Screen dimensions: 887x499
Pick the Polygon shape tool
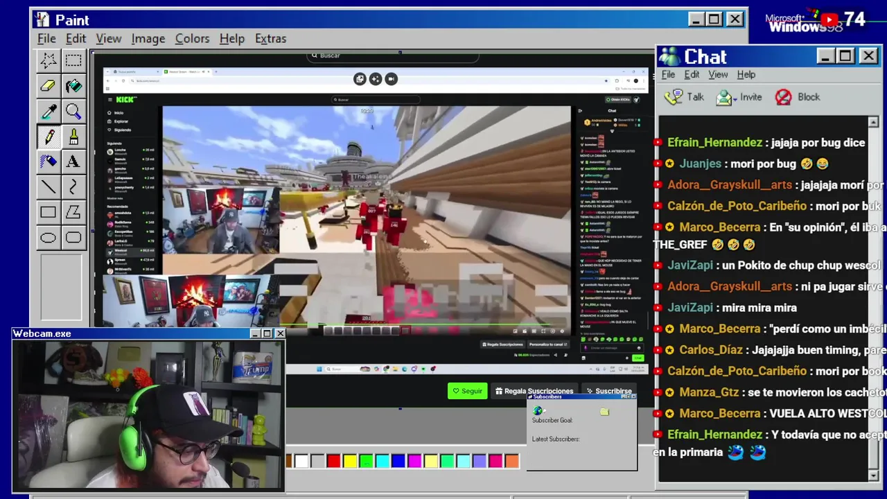(x=73, y=212)
